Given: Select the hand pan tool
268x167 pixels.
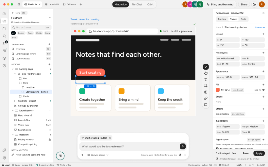Looking at the screenshot, I should tap(206, 73).
